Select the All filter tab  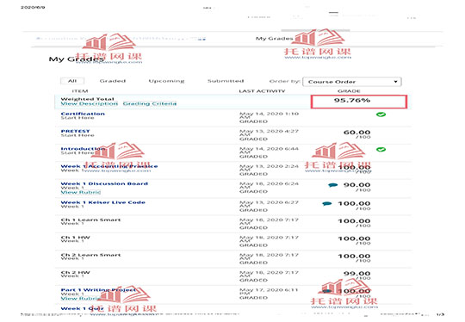point(72,81)
